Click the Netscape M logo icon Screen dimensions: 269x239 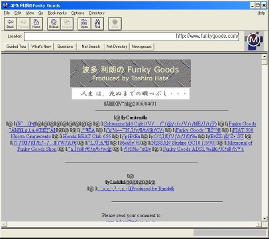[x=254, y=40]
